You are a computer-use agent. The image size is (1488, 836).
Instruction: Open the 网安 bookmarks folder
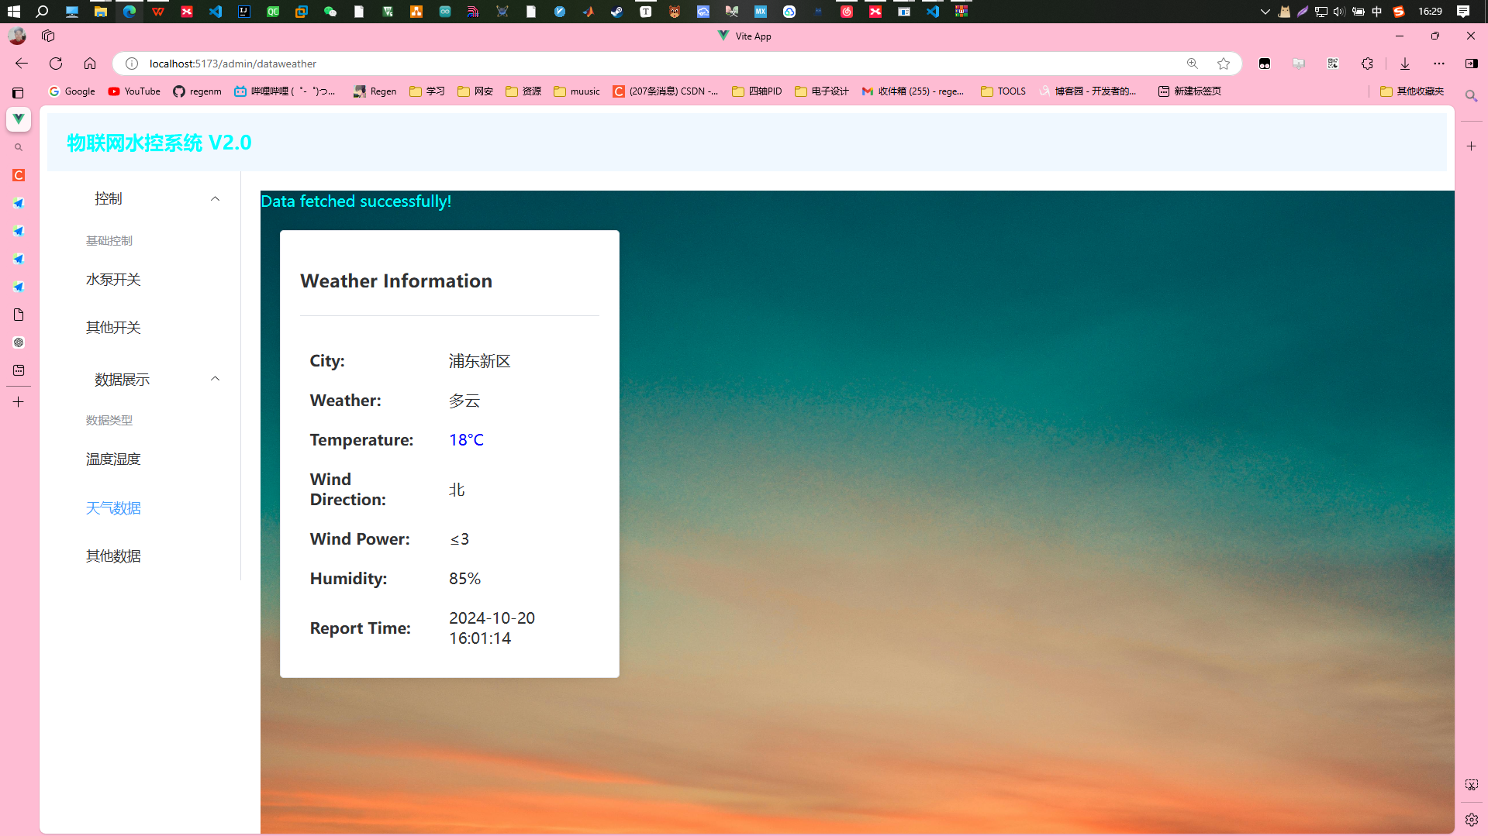[475, 91]
